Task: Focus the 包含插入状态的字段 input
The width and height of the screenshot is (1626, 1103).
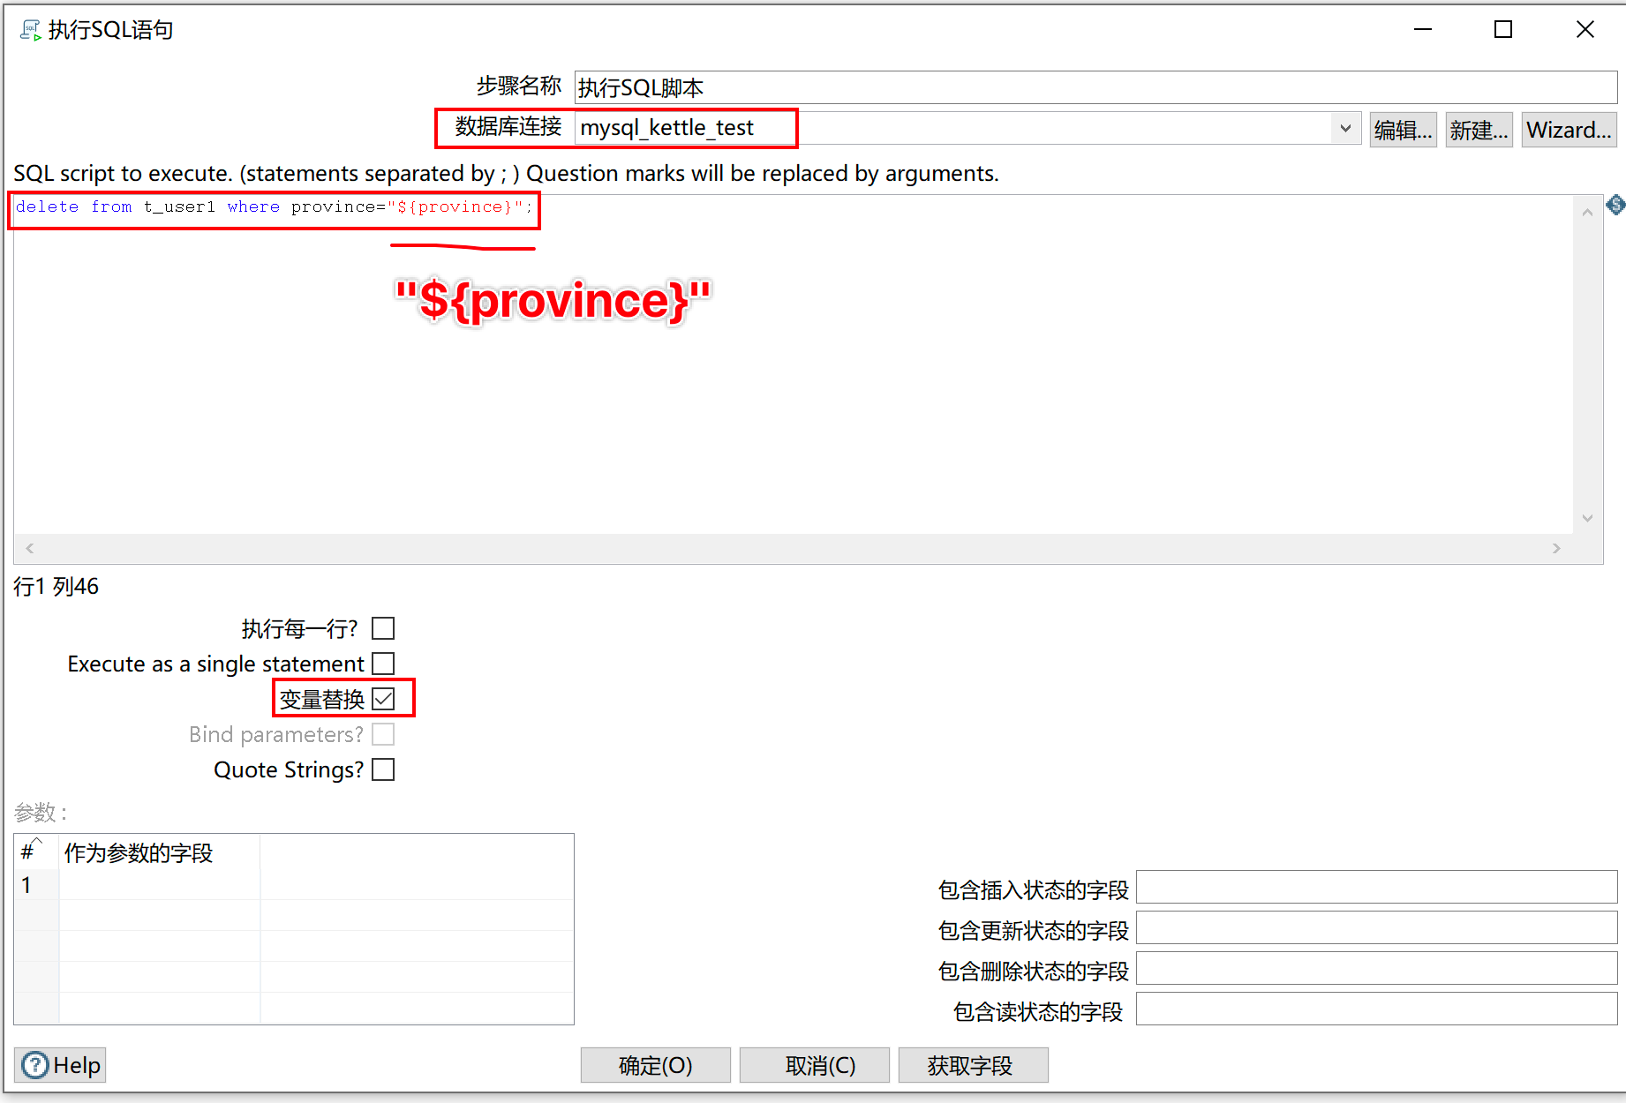Action: pyautogui.click(x=1376, y=887)
